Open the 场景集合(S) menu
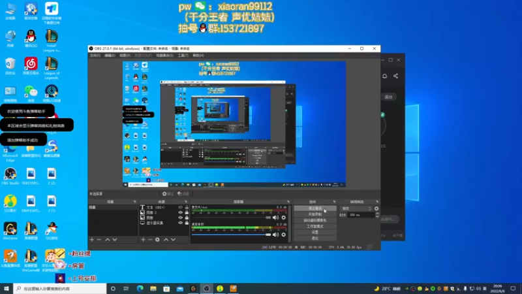Viewport: 522px width, 294px height. coord(164,56)
